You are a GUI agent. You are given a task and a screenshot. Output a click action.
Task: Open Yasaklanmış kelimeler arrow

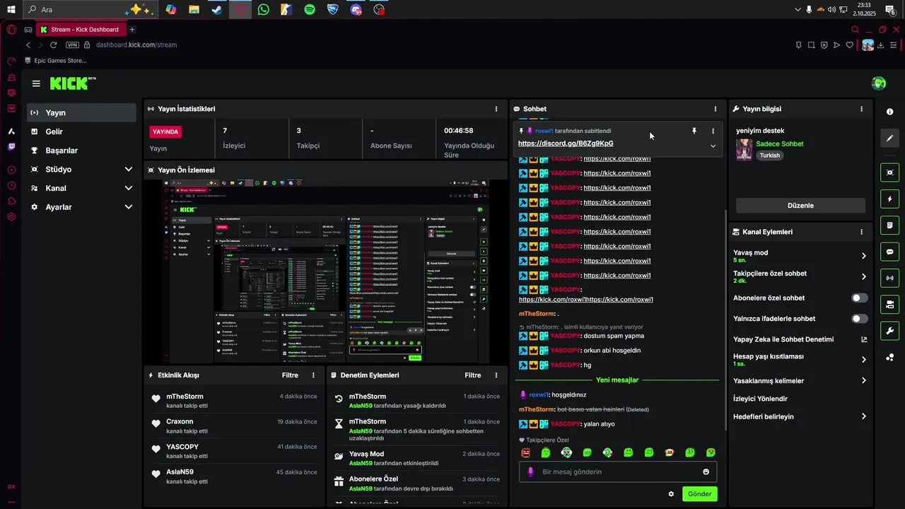tap(864, 380)
